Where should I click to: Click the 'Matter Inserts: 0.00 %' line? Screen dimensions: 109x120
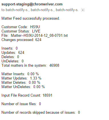click(20, 74)
